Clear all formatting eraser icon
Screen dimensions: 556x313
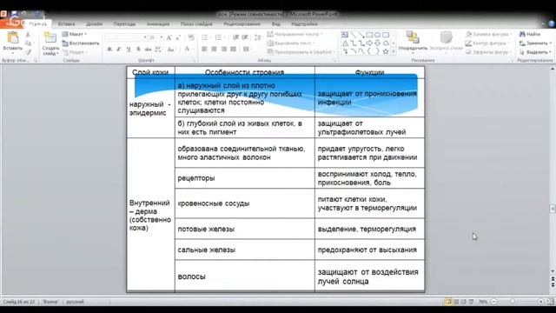point(191,37)
